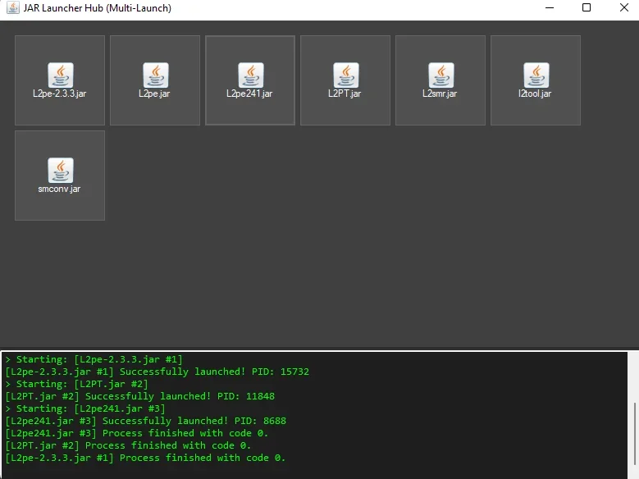The image size is (639, 479).
Task: Click log line with PID: 15732
Action: coord(157,372)
